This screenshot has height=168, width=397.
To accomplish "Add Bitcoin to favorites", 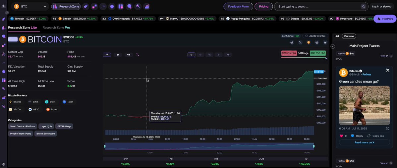I will 315,36.
